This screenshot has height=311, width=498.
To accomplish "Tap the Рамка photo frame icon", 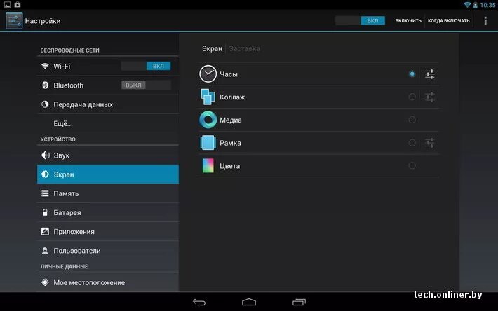I will pos(208,143).
